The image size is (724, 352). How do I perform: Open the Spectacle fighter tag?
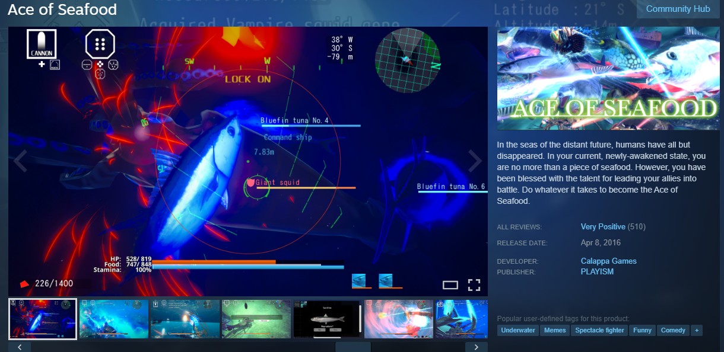[600, 330]
